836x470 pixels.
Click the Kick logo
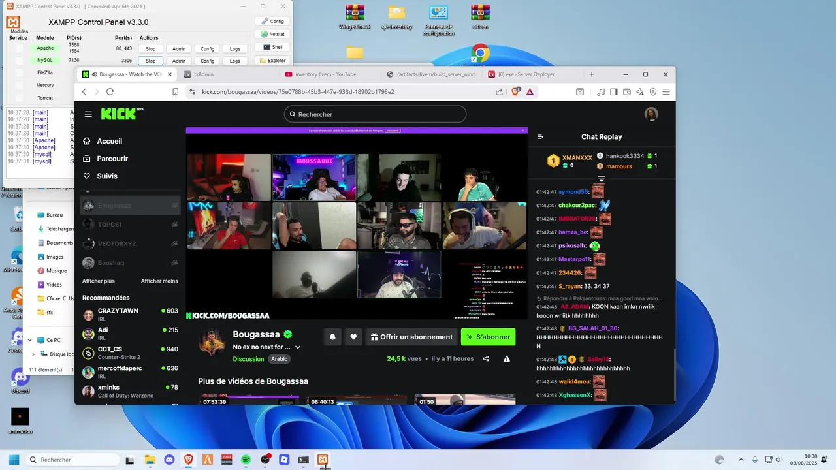pyautogui.click(x=121, y=114)
